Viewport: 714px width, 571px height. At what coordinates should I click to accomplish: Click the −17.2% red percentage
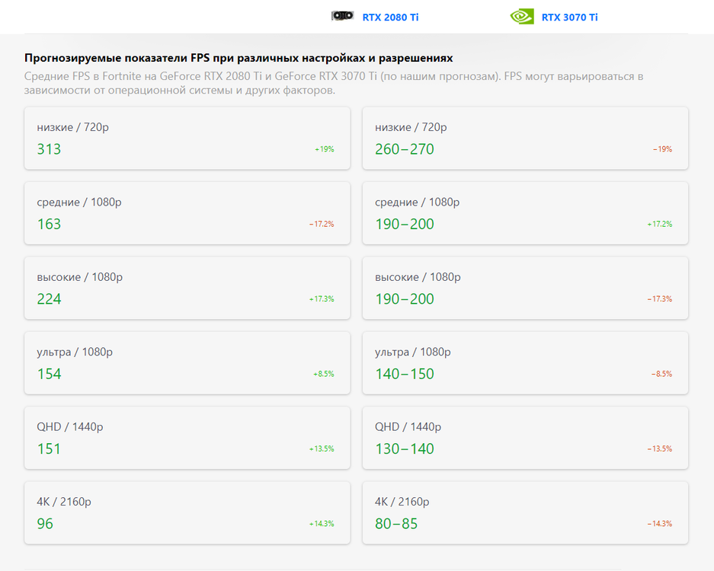(x=322, y=224)
